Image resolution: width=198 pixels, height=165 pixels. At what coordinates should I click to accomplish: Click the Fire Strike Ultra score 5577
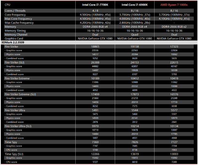174,110
